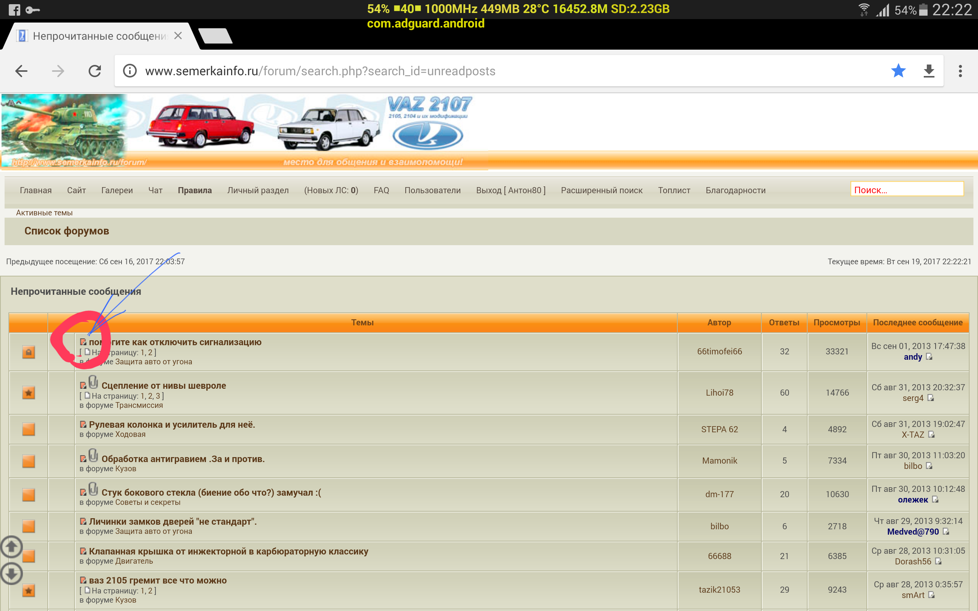Open the three-dot browser menu
This screenshot has width=978, height=611.
[x=960, y=71]
